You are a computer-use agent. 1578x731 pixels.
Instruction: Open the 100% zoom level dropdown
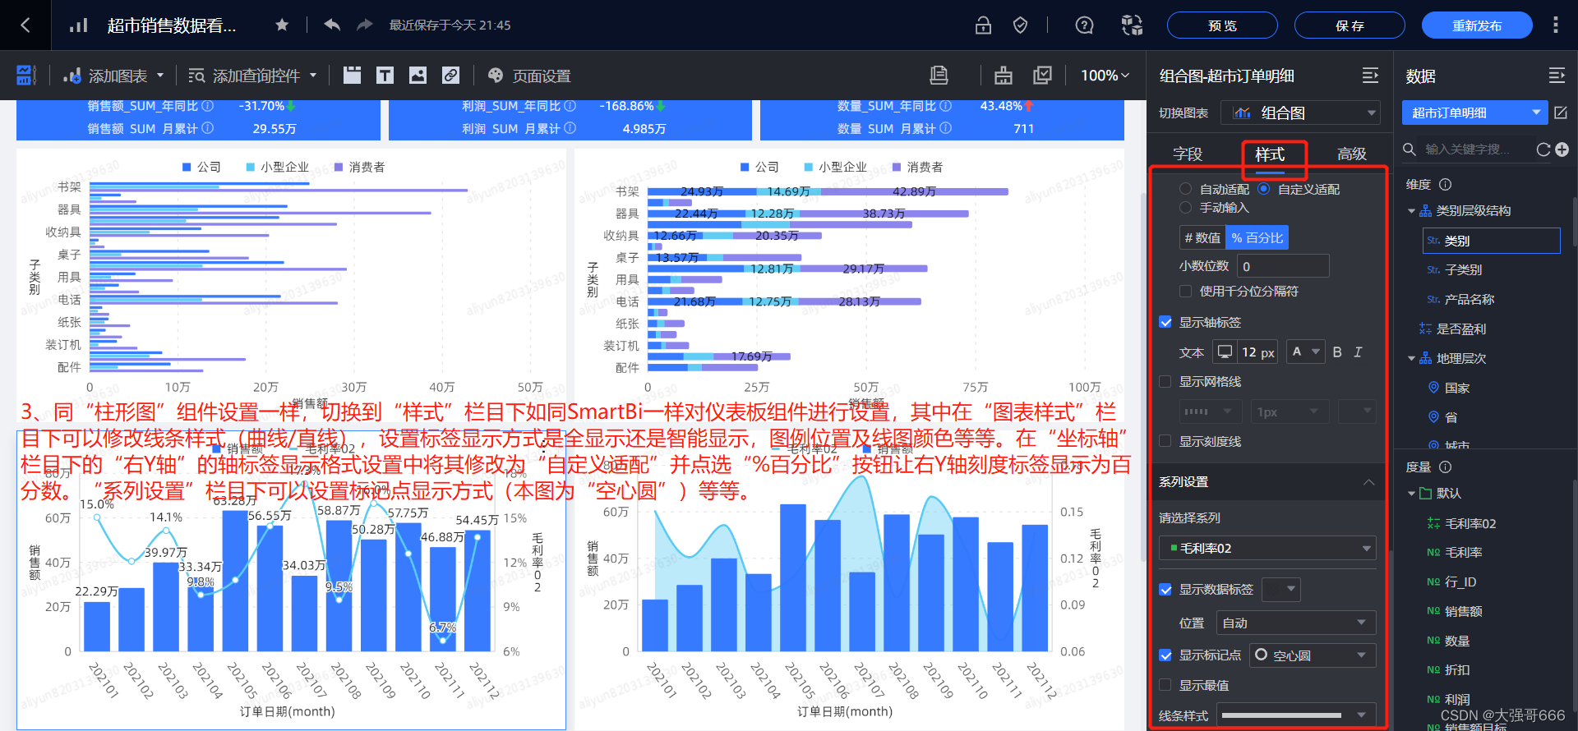(x=1105, y=76)
